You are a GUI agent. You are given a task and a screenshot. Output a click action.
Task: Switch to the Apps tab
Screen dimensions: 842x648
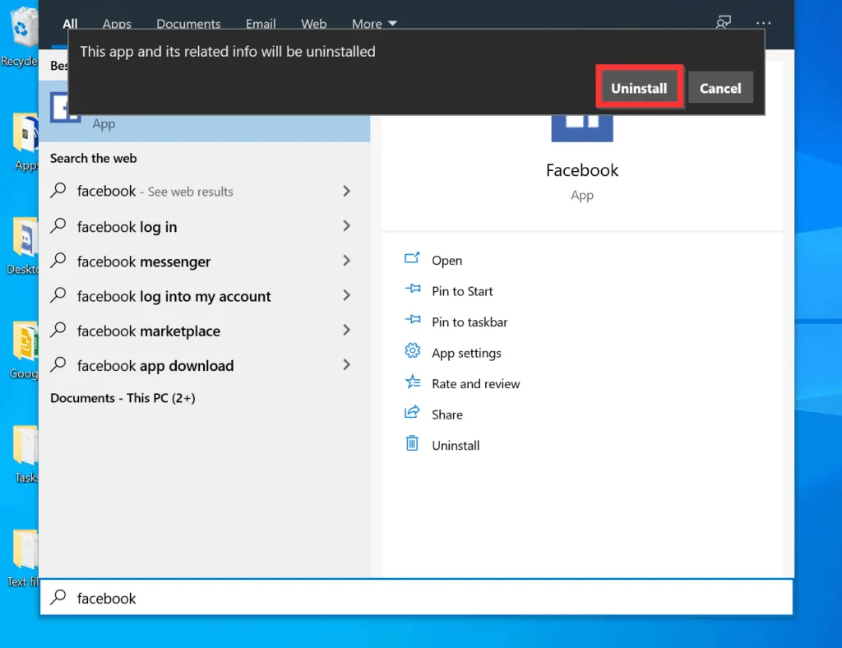(x=117, y=24)
